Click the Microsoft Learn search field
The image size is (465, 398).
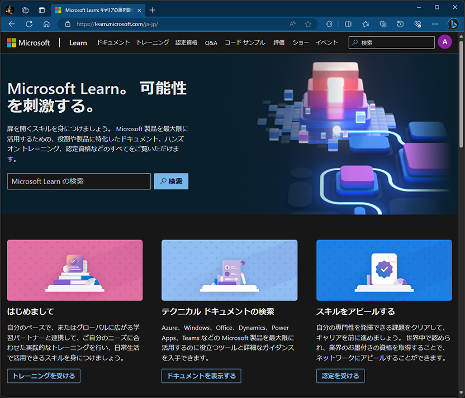pyautogui.click(x=78, y=181)
